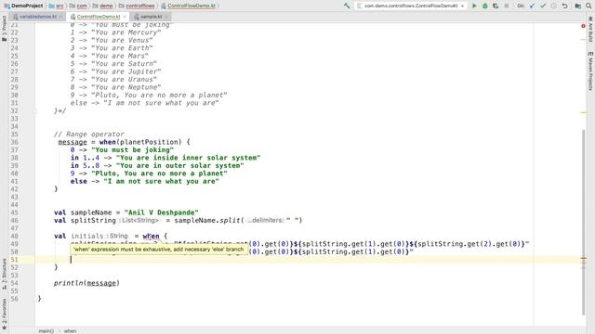Click 'message' variable on line 36

pos(73,142)
